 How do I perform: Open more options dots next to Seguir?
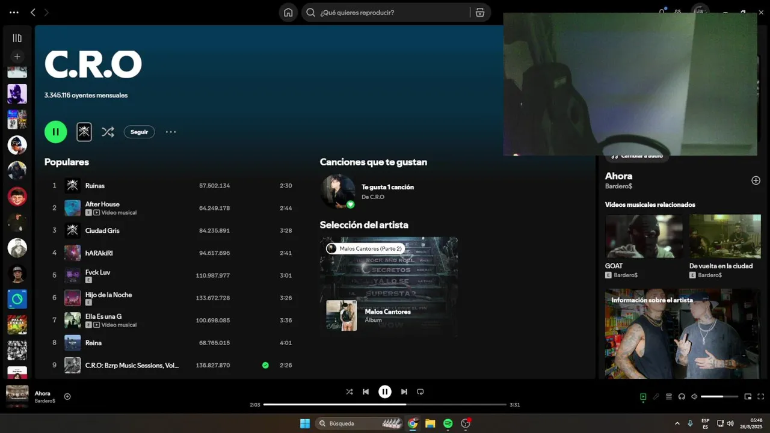click(x=171, y=132)
